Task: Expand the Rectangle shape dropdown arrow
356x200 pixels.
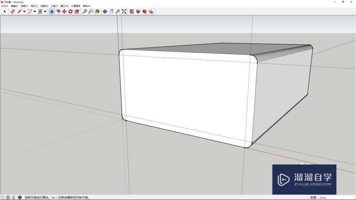Action: [x=45, y=12]
